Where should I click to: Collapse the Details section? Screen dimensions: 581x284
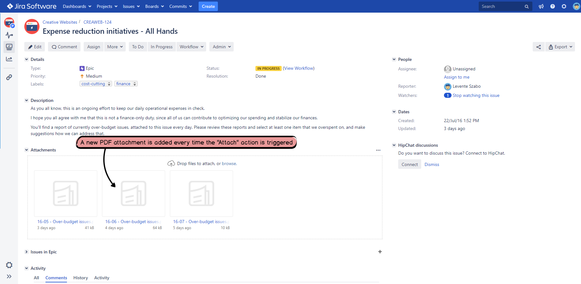coord(27,59)
